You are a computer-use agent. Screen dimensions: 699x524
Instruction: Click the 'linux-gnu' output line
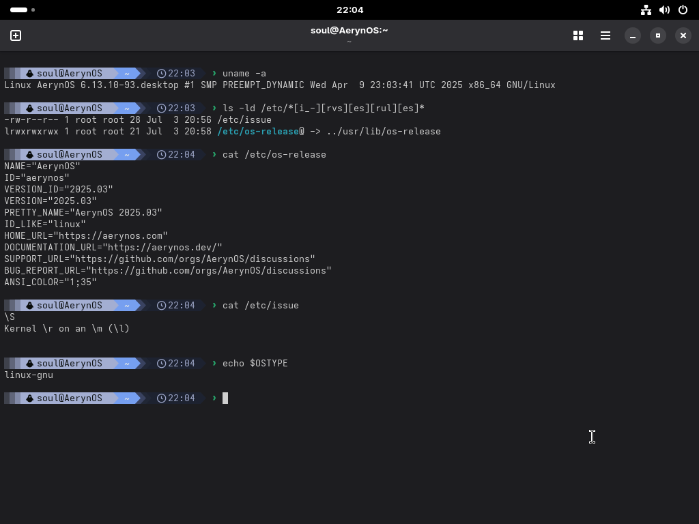(29, 375)
